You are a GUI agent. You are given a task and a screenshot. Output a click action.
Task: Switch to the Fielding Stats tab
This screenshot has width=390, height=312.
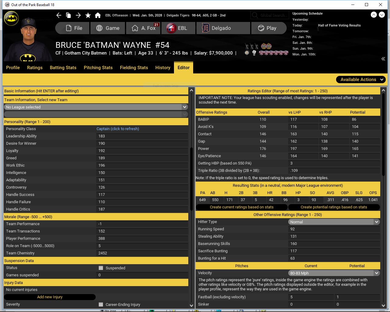pyautogui.click(x=134, y=68)
